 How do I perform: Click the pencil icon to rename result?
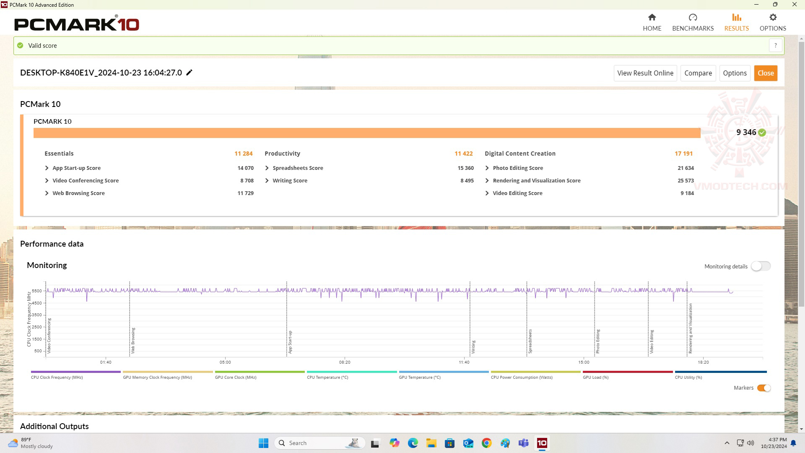(189, 73)
